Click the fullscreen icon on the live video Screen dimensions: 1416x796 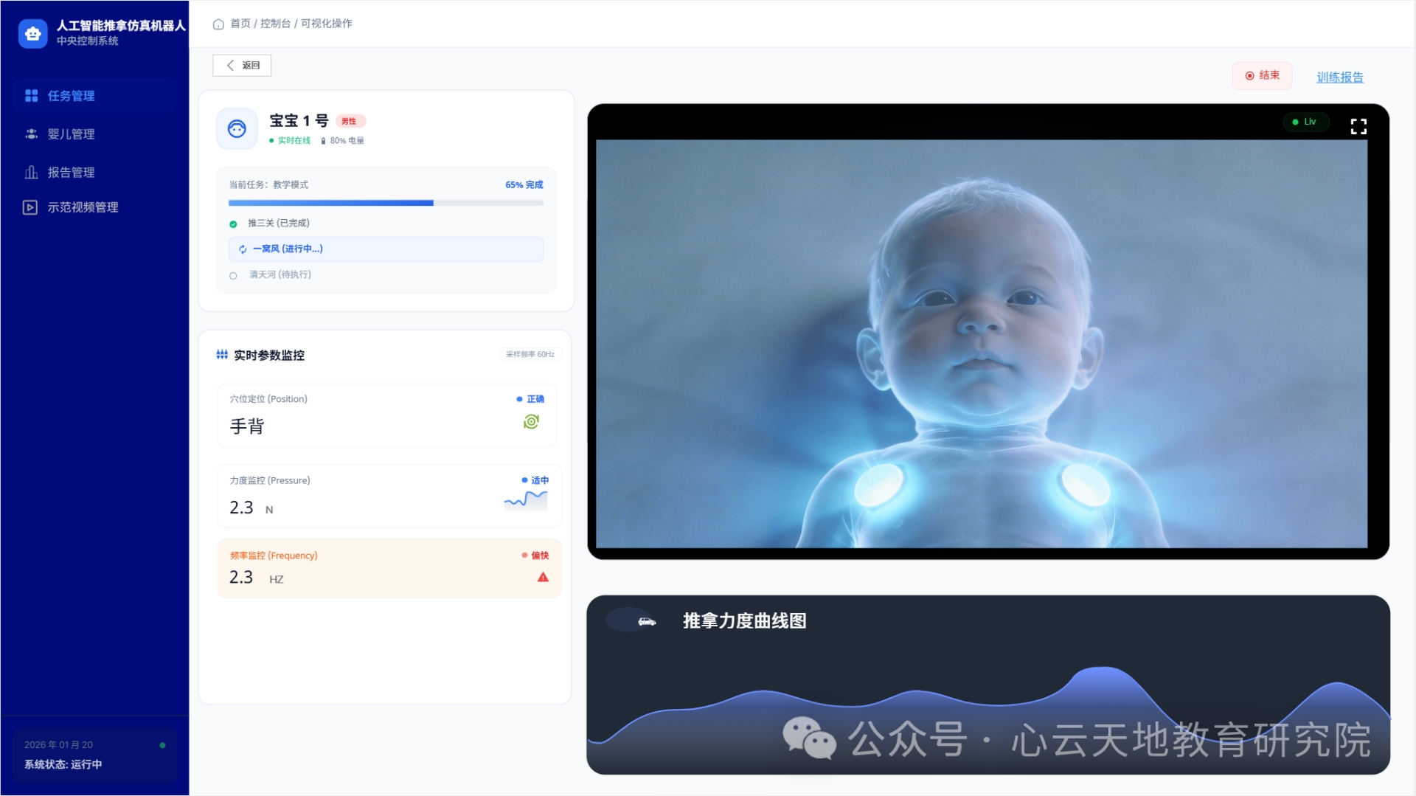pyautogui.click(x=1359, y=126)
